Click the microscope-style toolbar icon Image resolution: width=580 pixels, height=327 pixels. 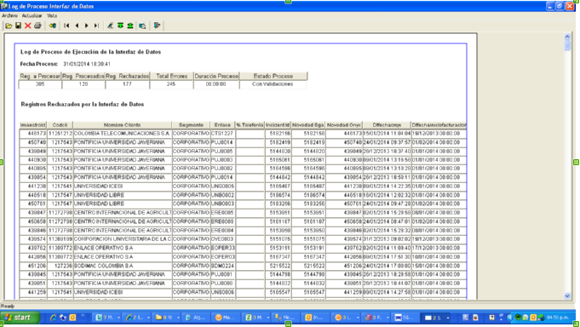coord(110,26)
